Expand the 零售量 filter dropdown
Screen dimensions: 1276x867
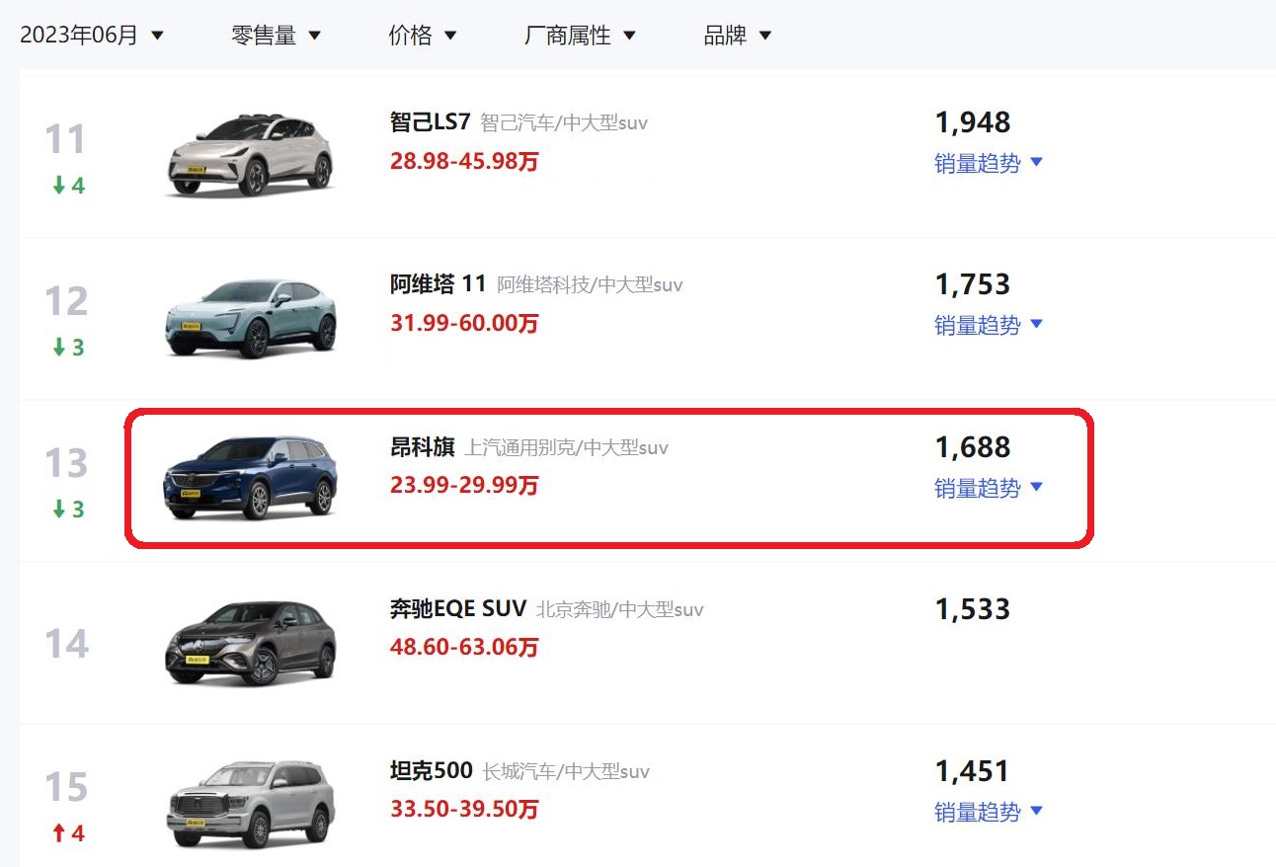click(x=277, y=36)
